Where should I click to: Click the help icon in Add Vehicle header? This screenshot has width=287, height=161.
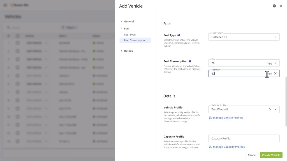pyautogui.click(x=274, y=6)
